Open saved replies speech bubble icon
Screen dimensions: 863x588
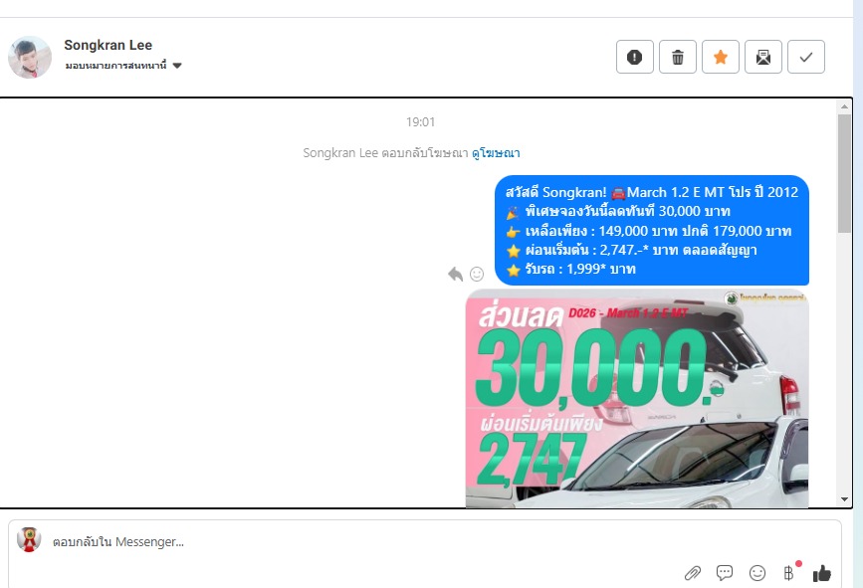pos(725,573)
